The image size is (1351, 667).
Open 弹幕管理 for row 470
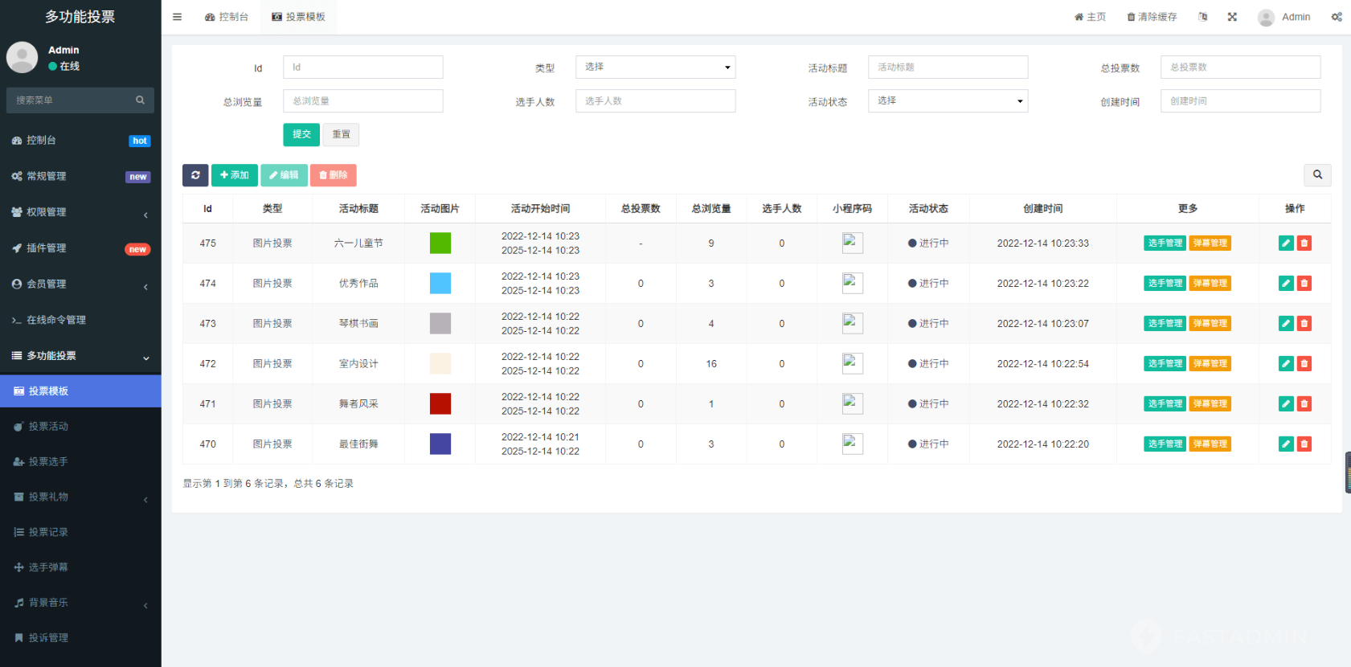coord(1210,444)
